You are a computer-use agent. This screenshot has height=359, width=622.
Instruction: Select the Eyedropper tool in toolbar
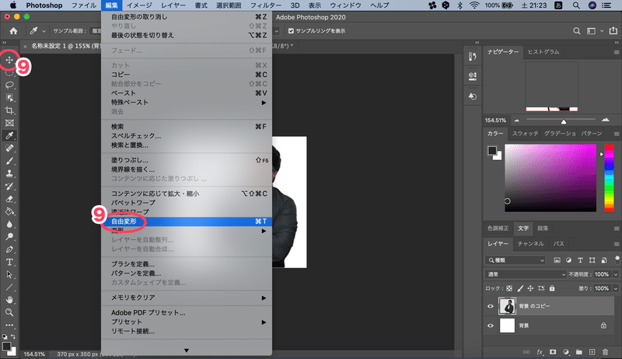[9, 135]
